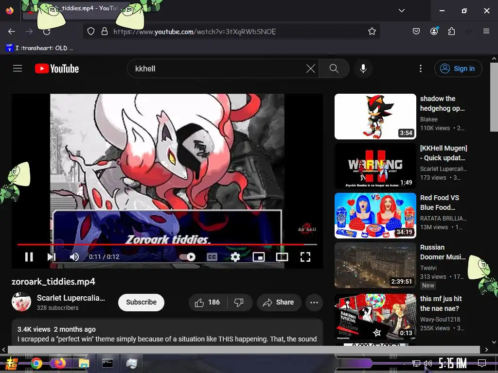498x373 pixels.
Task: Click the youtube.com address bar URL
Action: coord(195,32)
